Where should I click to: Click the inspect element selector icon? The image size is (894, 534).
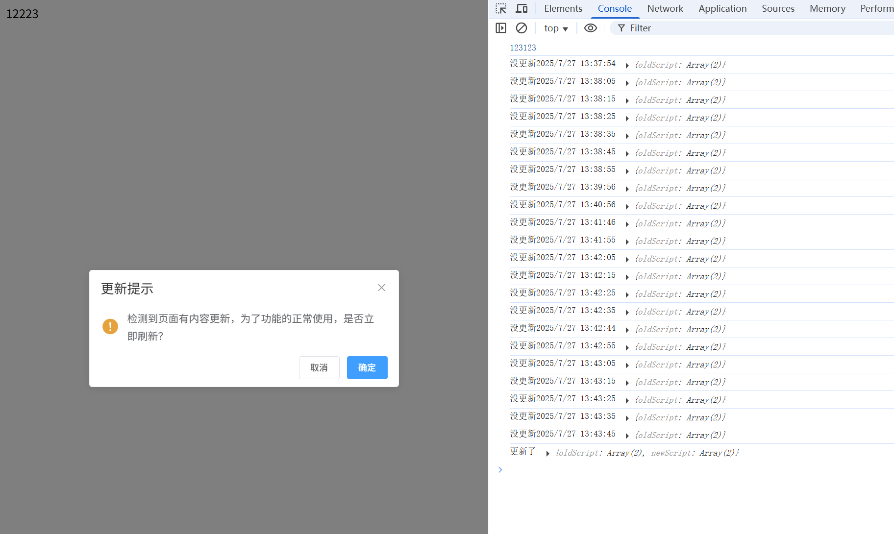[500, 8]
